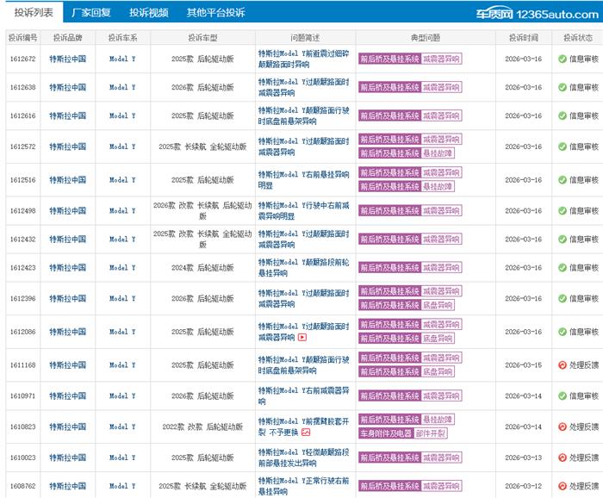603x498 pixels.
Task: Select the 其他平台投诉 tab
Action: click(215, 13)
